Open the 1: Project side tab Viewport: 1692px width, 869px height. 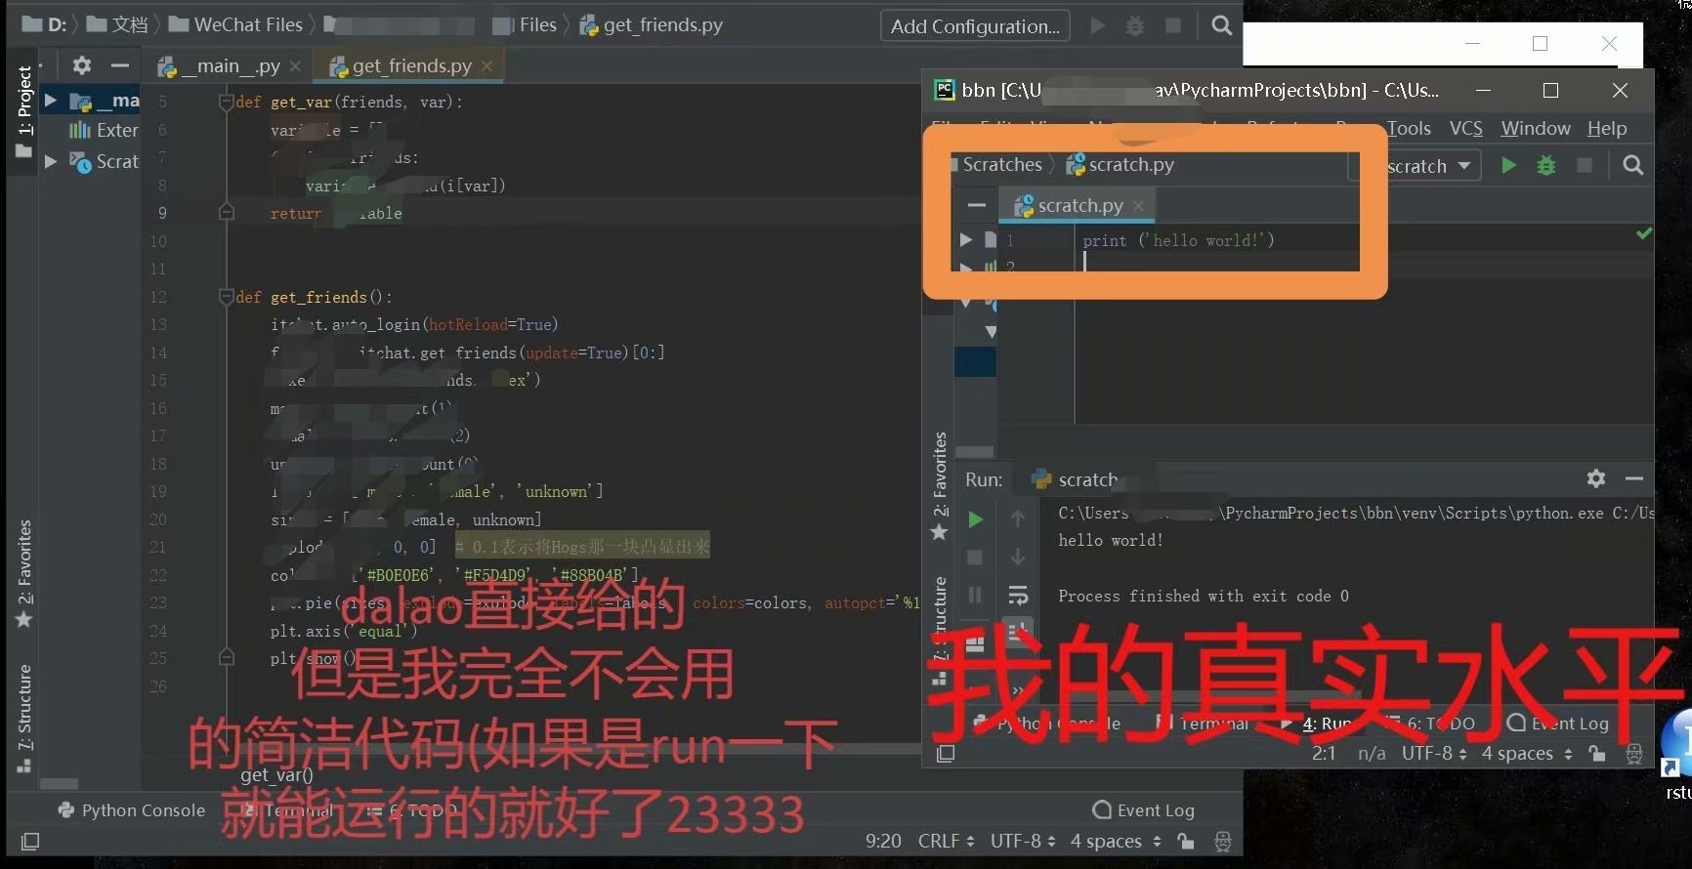(x=24, y=111)
